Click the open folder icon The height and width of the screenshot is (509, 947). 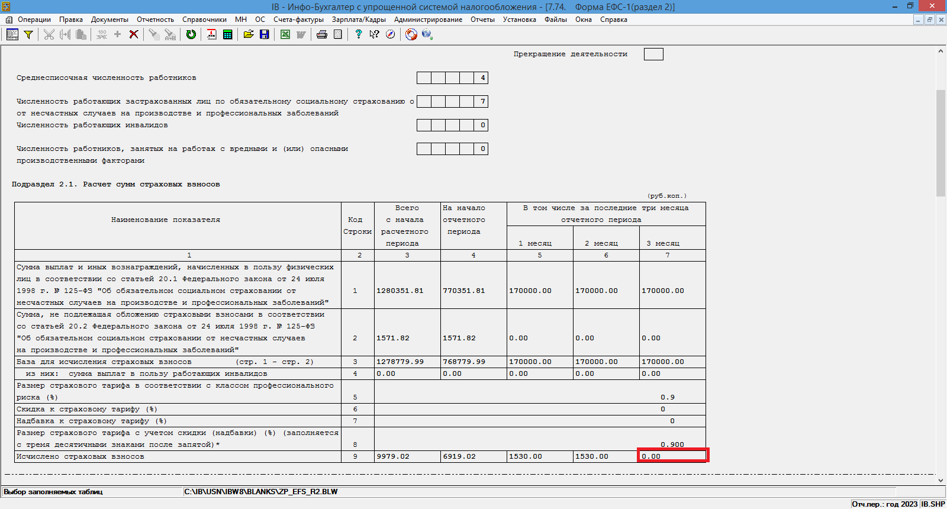[x=249, y=34]
